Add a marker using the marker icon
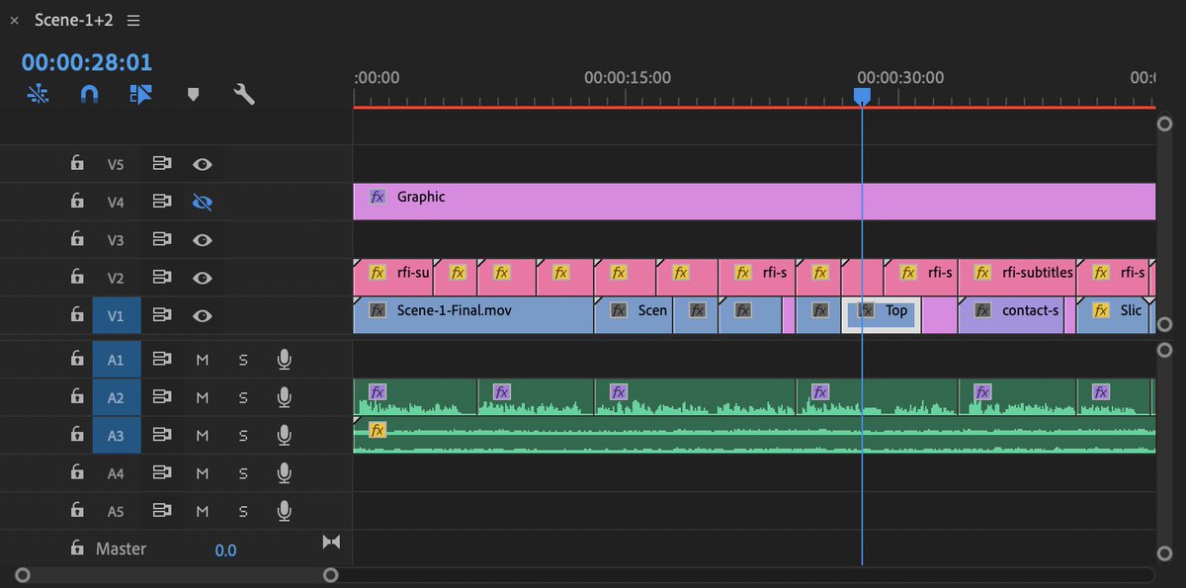This screenshot has width=1186, height=588. click(193, 94)
